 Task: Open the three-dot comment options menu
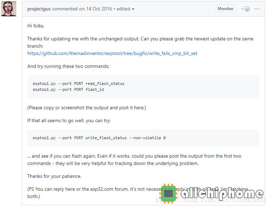[257, 9]
